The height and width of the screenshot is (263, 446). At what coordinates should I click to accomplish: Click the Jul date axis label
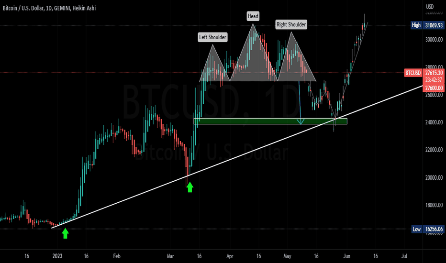404,256
